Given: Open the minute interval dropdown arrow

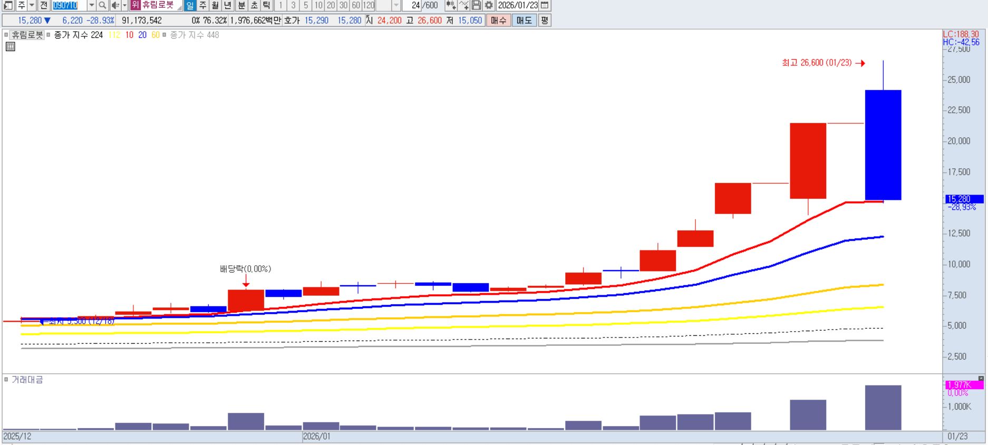Looking at the screenshot, I should coord(396,5).
